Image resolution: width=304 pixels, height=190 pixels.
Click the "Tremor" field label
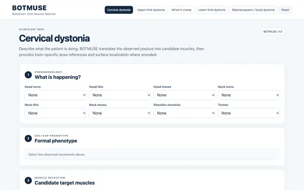pyautogui.click(x=223, y=105)
